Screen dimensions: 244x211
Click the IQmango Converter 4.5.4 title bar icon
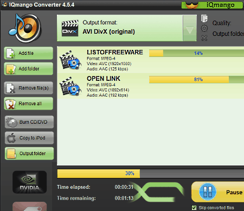[x=4, y=4]
